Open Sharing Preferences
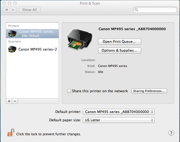The width and height of the screenshot is (180, 142). coord(149,91)
